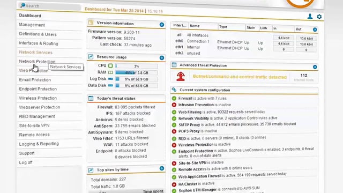Click Wireless Protection red status icon
The height and width of the screenshot is (193, 343).
pos(174,145)
